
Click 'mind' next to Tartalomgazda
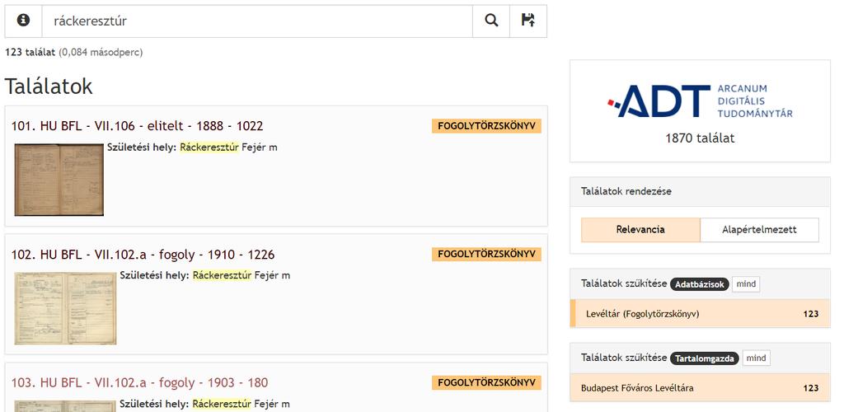point(756,358)
